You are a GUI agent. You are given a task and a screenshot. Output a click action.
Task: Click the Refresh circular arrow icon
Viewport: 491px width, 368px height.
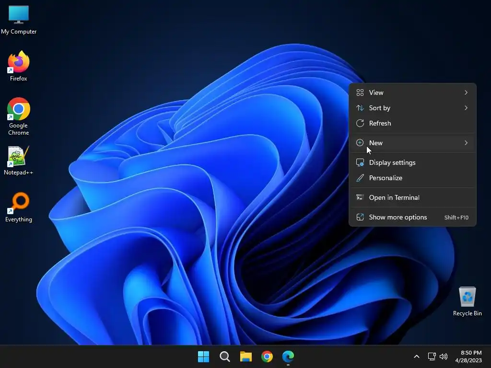360,123
